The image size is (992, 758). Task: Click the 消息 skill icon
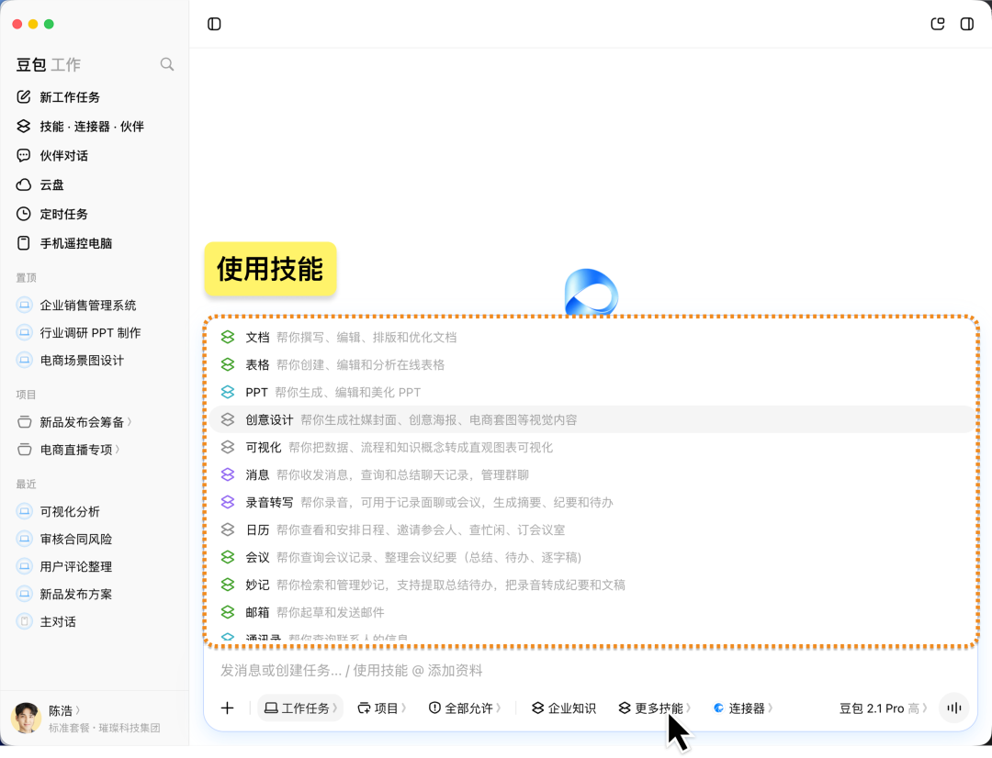point(228,474)
